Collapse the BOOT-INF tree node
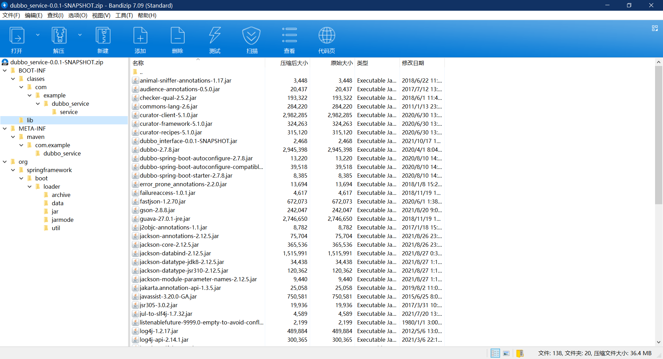 point(5,70)
